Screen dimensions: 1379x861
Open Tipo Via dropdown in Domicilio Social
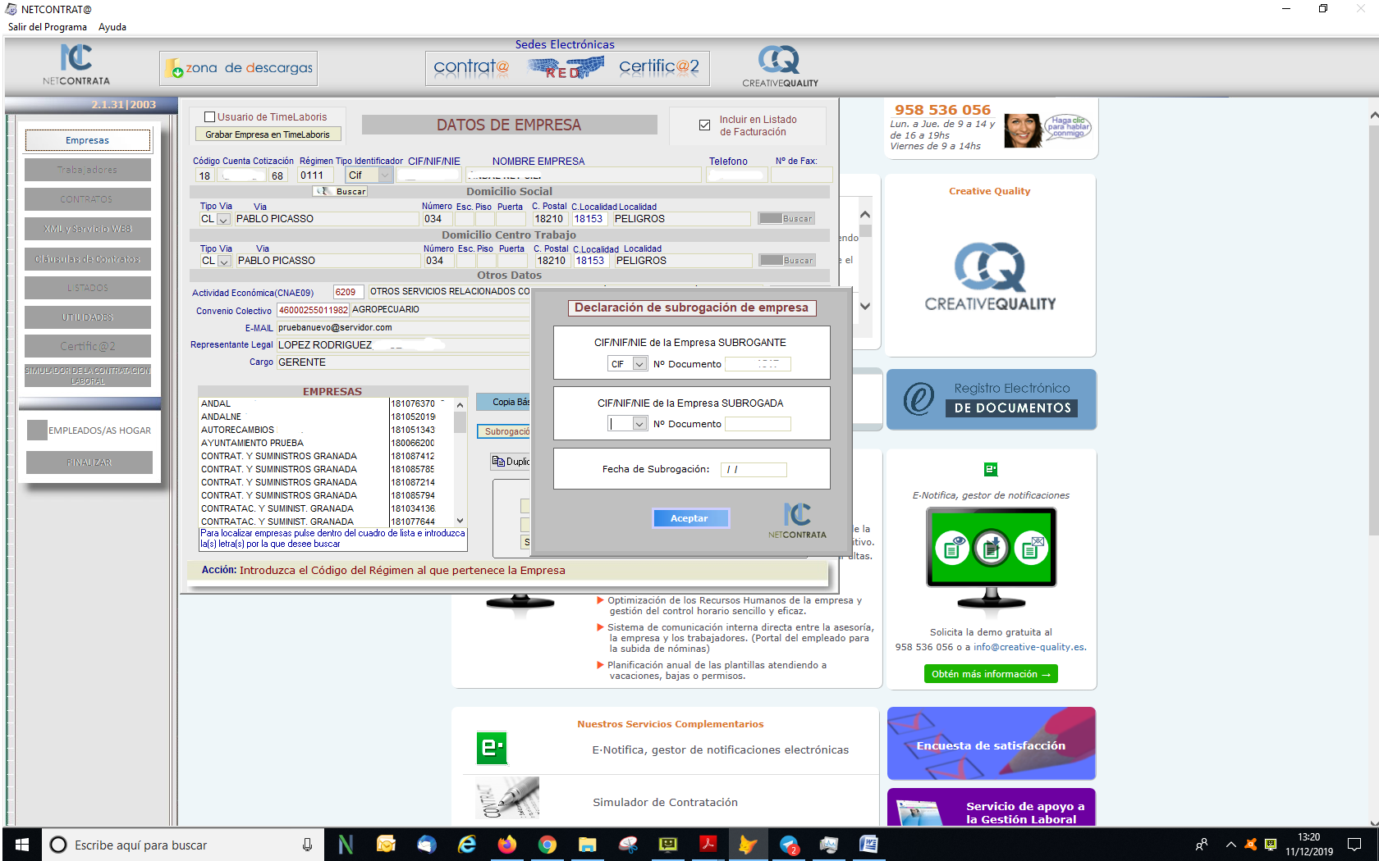223,219
